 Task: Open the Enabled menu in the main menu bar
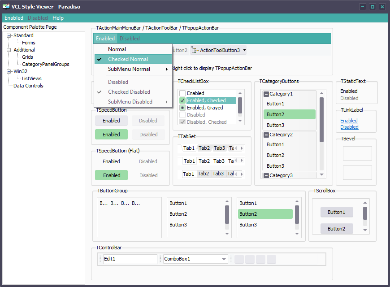(14, 18)
